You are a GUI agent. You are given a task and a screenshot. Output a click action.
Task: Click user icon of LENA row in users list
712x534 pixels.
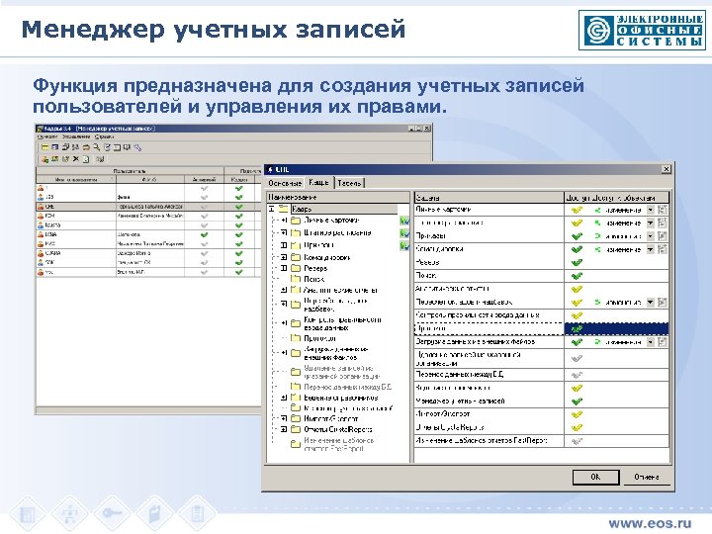[41, 234]
